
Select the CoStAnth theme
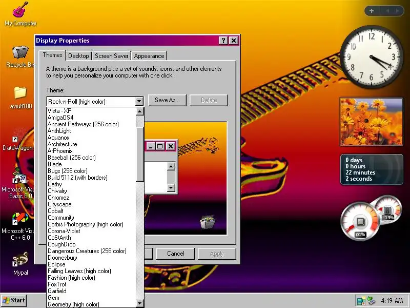pos(92,238)
